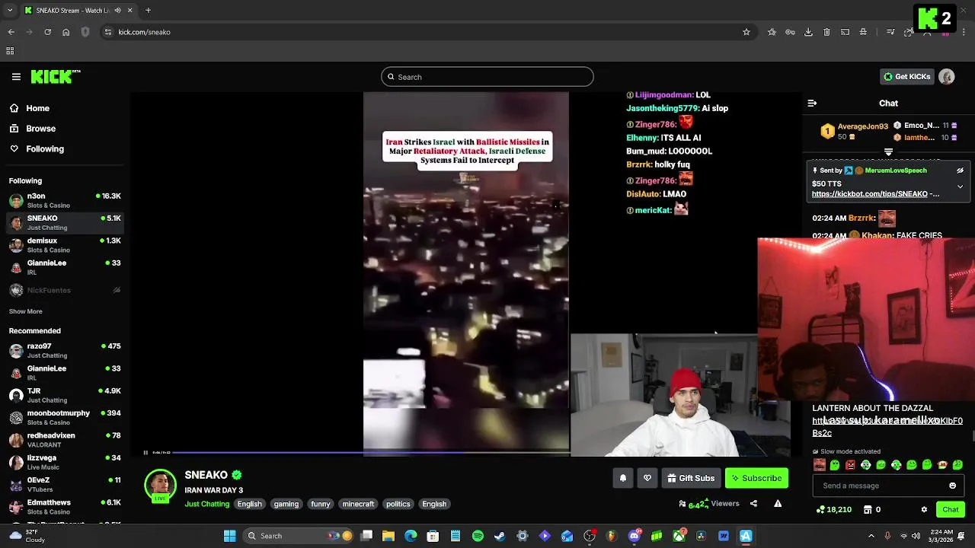This screenshot has width=975, height=548.
Task: Select the demisux channel in the sidebar
Action: pyautogui.click(x=65, y=245)
